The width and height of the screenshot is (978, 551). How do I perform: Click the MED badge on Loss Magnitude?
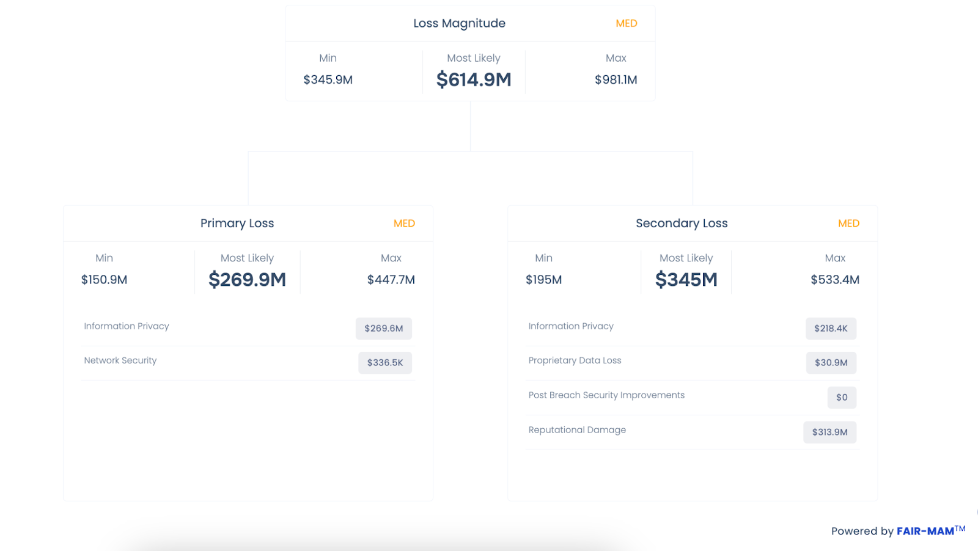tap(627, 23)
